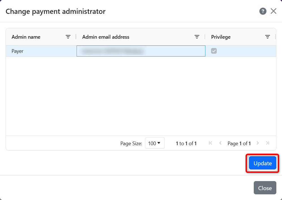Dismiss the dialog with the X
The image size is (282, 200).
pyautogui.click(x=273, y=11)
